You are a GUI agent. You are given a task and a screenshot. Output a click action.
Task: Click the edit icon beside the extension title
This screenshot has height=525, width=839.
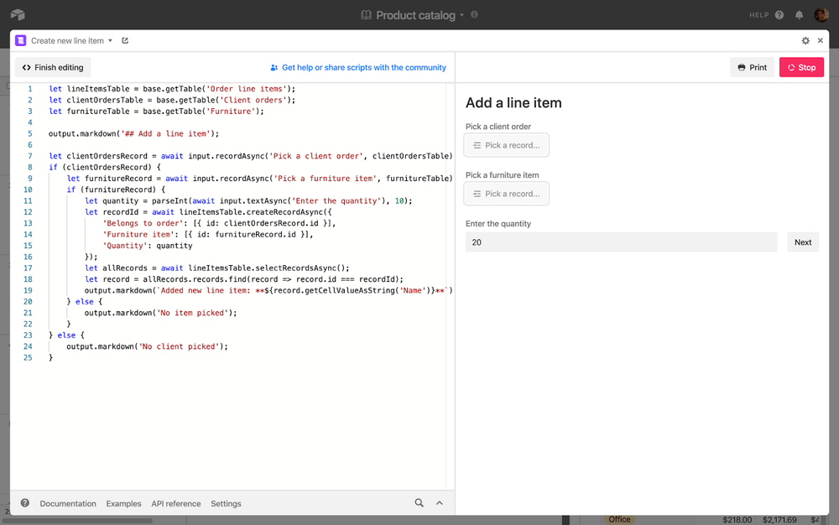pyautogui.click(x=124, y=39)
